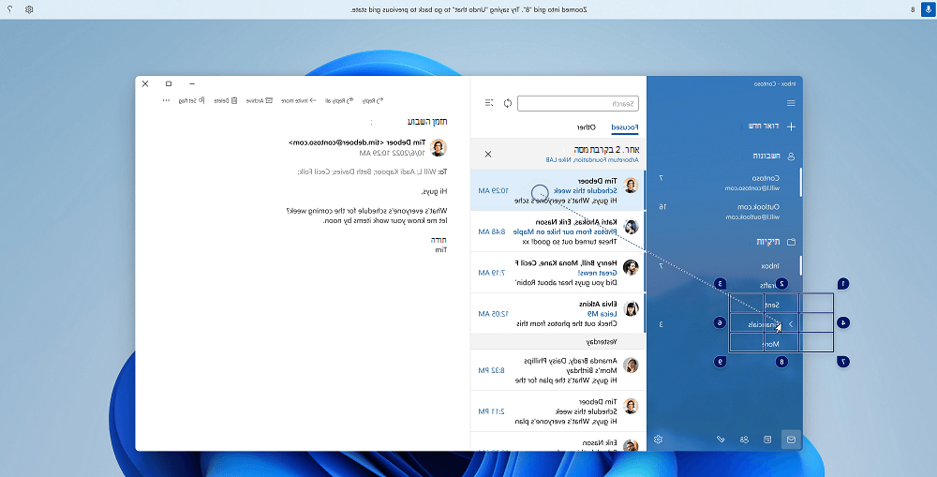This screenshot has width=937, height=477.
Task: Open Arboretum Foundation, Nike LAB link
Action: [x=592, y=160]
